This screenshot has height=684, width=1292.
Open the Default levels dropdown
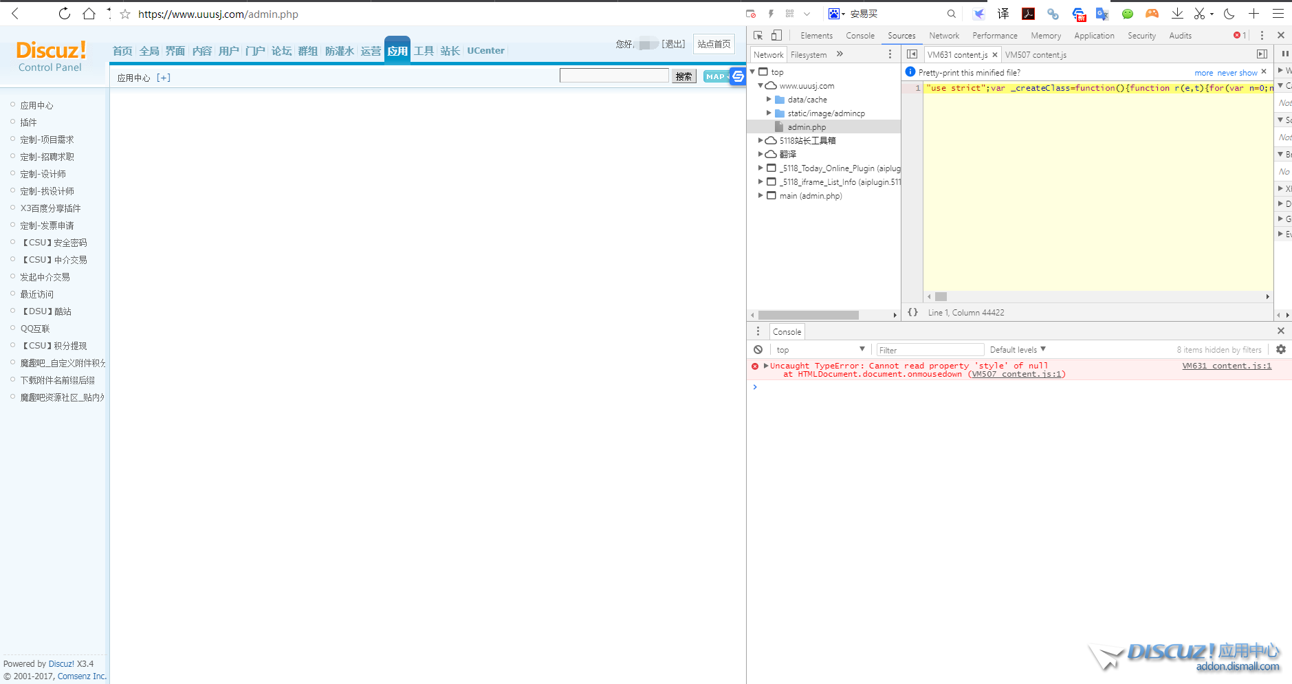pyautogui.click(x=1018, y=349)
